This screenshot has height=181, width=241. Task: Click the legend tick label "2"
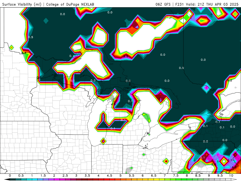tap(54, 176)
